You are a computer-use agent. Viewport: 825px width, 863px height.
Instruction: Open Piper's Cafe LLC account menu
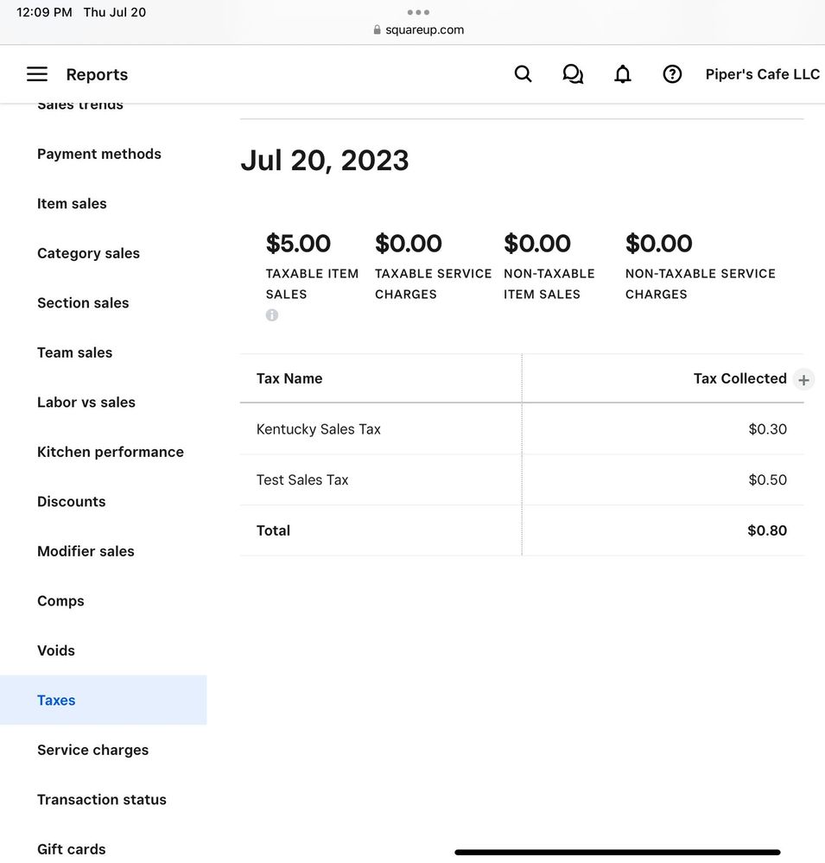tap(762, 74)
